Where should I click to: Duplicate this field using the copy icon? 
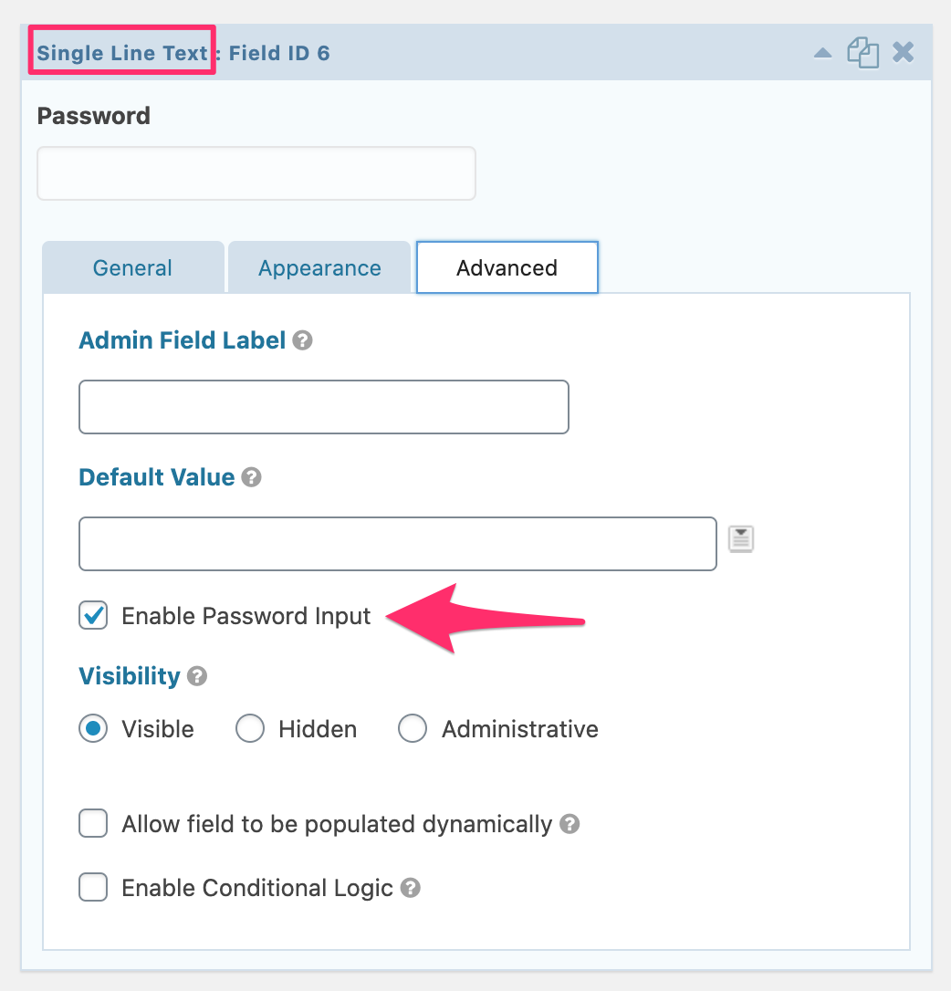click(862, 53)
